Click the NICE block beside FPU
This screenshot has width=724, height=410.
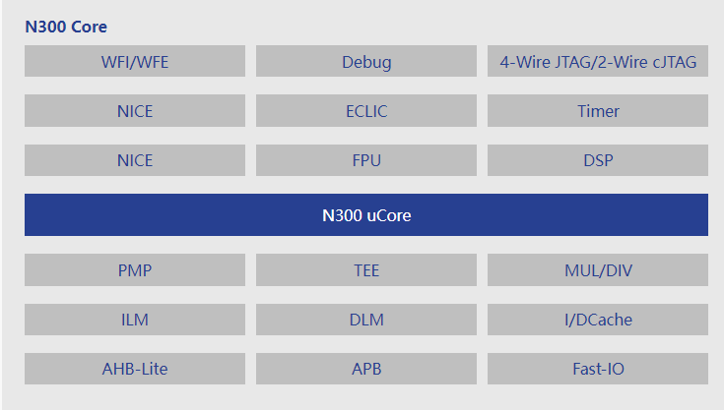(135, 160)
